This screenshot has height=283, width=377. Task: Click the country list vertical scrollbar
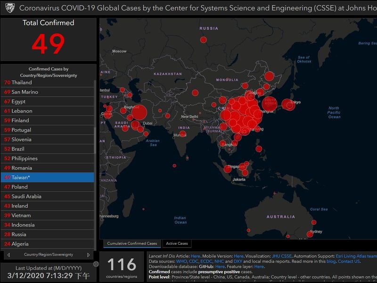pos(95,141)
